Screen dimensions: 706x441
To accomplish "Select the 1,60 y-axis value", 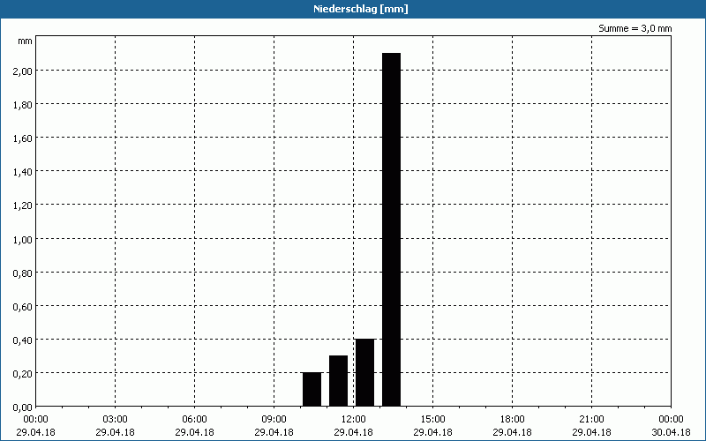I will pos(23,138).
